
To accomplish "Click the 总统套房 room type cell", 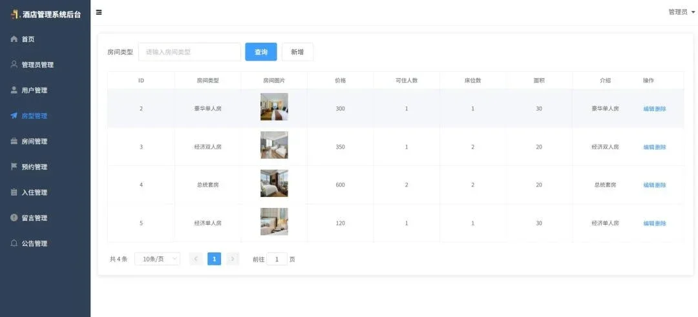I will coord(208,185).
